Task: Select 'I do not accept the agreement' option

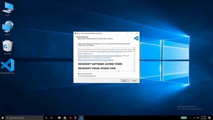Action: pos(79,76)
